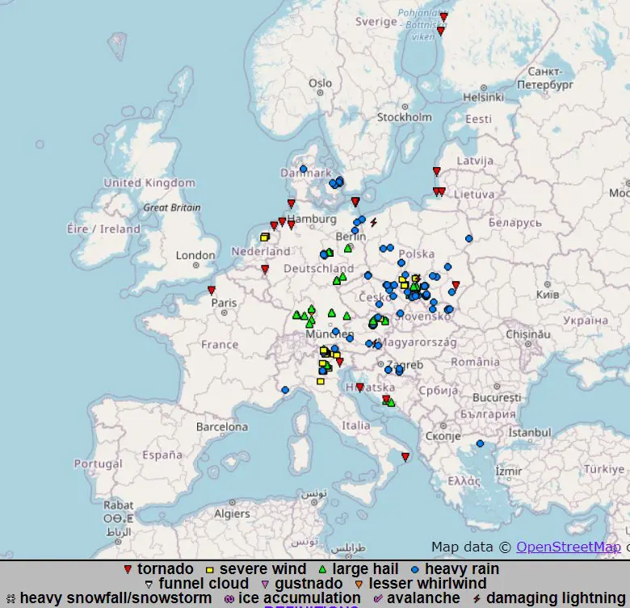This screenshot has width=630, height=608.
Task: Select the tornado marker in southern Italy
Action: (x=405, y=457)
